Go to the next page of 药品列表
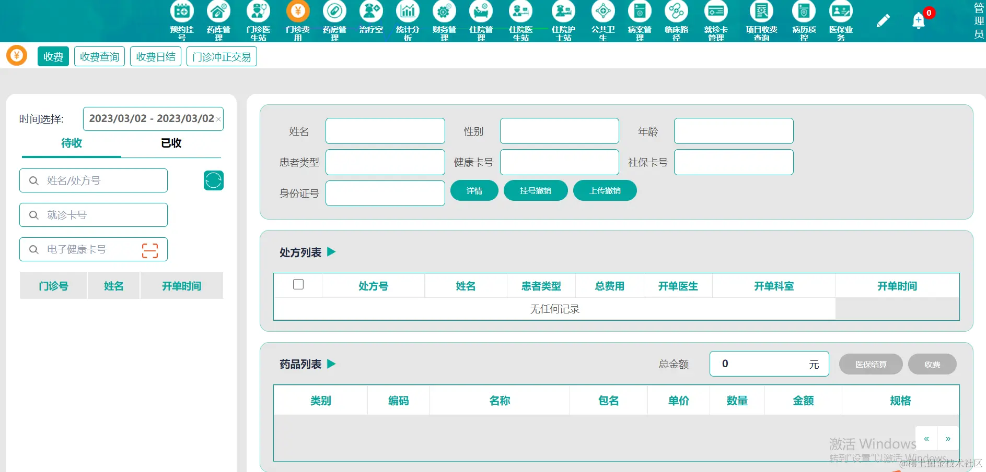 (x=948, y=439)
